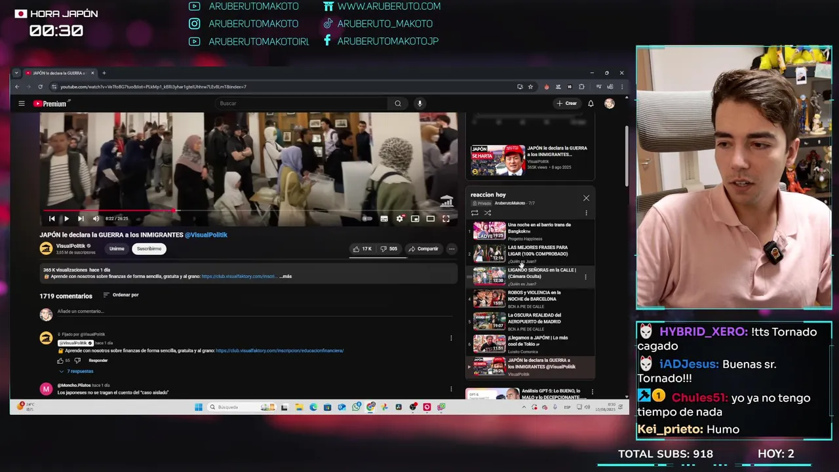
Task: Open the browser tab search dropdown arrow
Action: 17,73
